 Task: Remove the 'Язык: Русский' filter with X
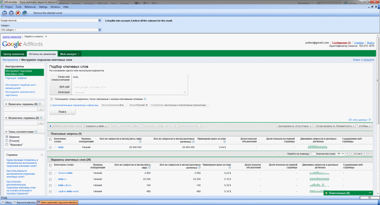[x=147, y=105]
